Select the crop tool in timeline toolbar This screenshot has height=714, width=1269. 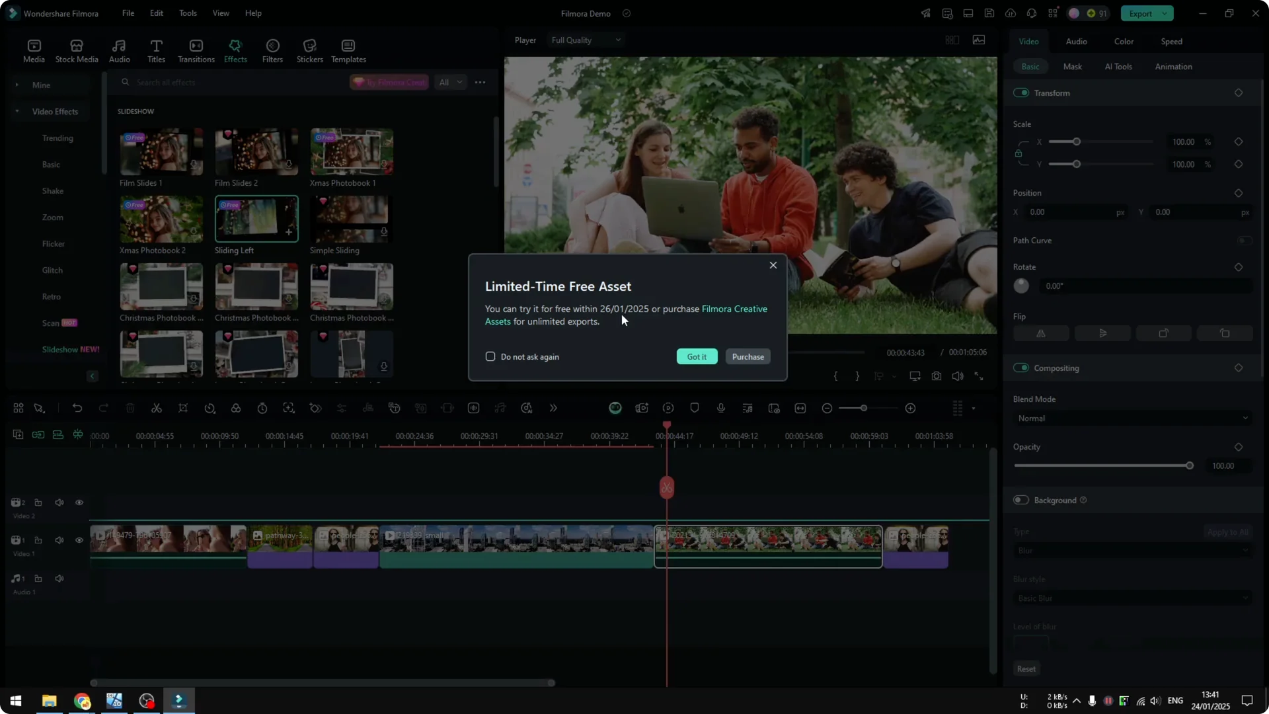(183, 409)
